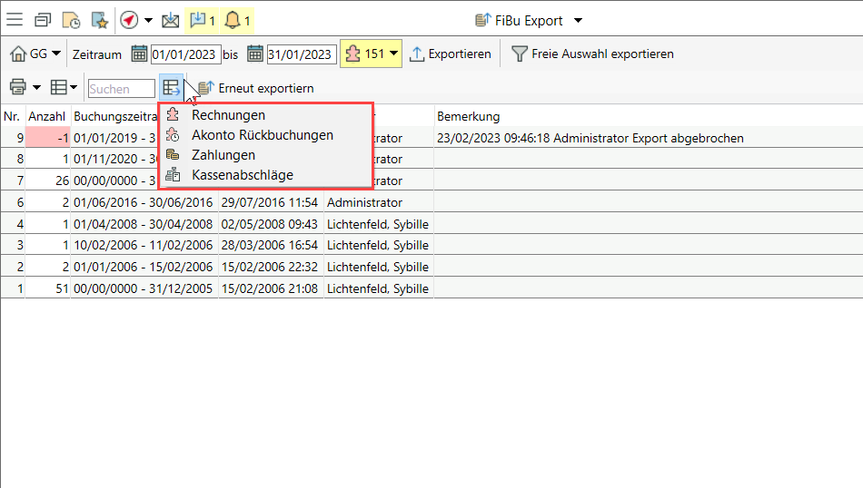863x488 pixels.
Task: Click the bell notifications indicator
Action: coord(237,20)
